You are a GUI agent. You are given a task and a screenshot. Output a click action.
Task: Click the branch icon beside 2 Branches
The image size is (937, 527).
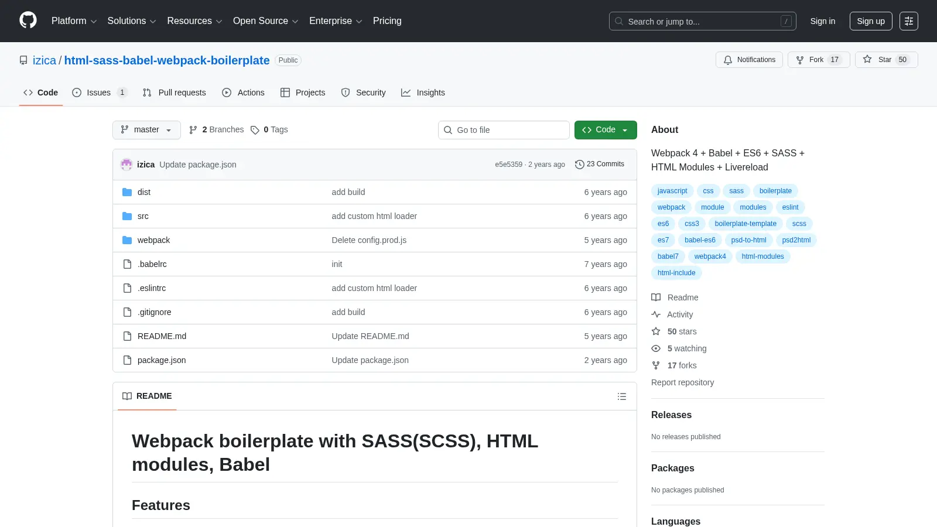click(x=193, y=130)
